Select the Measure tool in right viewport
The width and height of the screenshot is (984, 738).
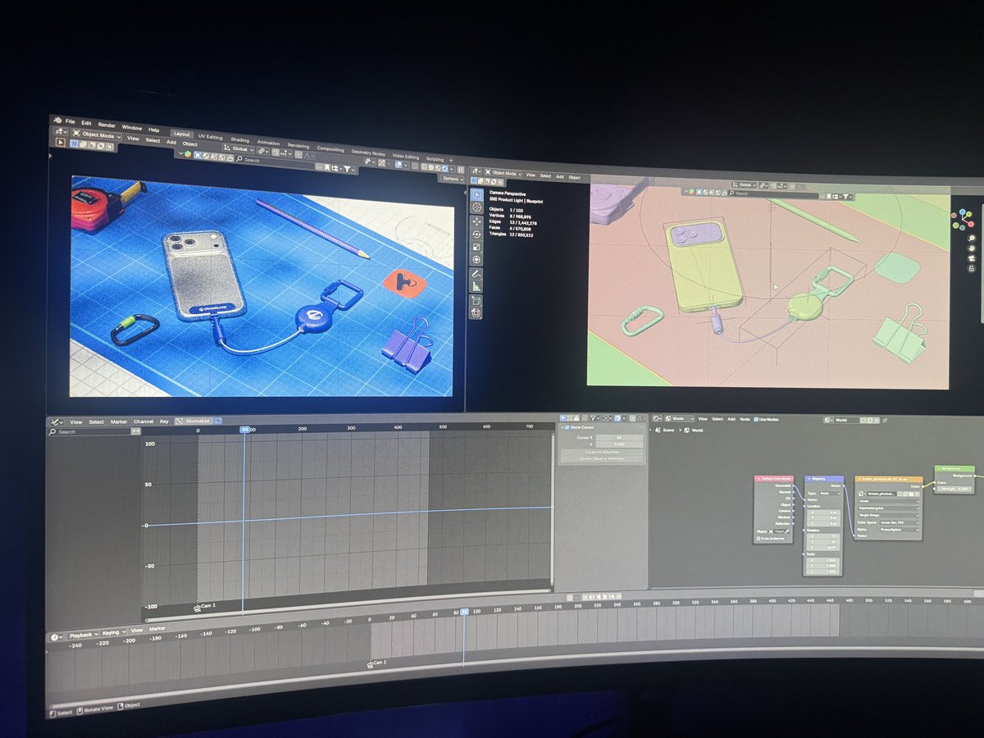point(476,285)
